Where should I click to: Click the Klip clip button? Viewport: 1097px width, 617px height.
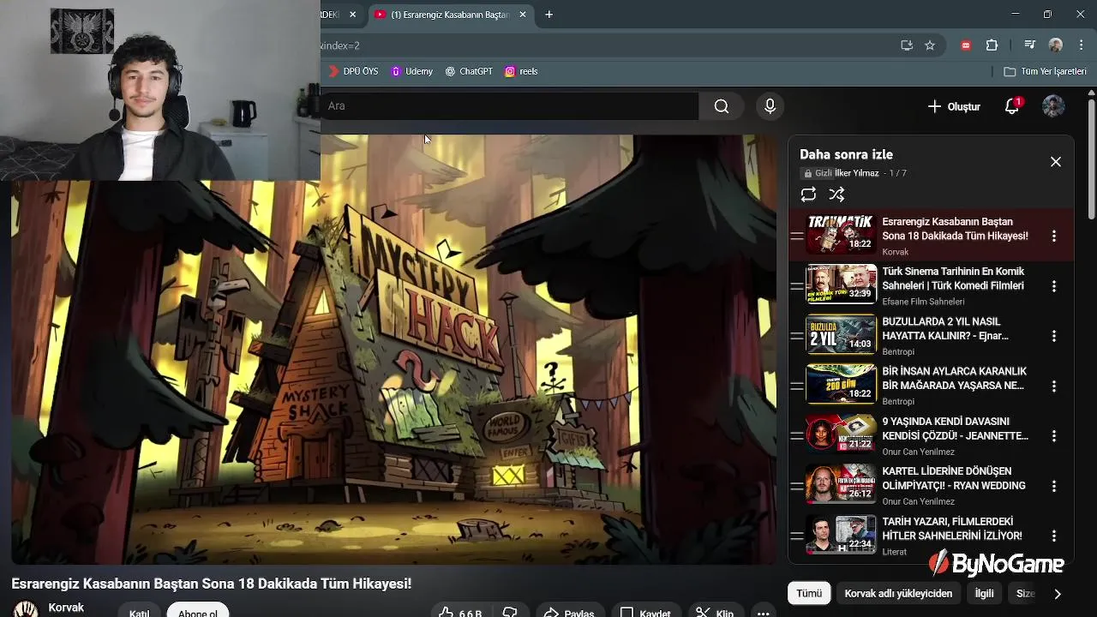point(715,612)
